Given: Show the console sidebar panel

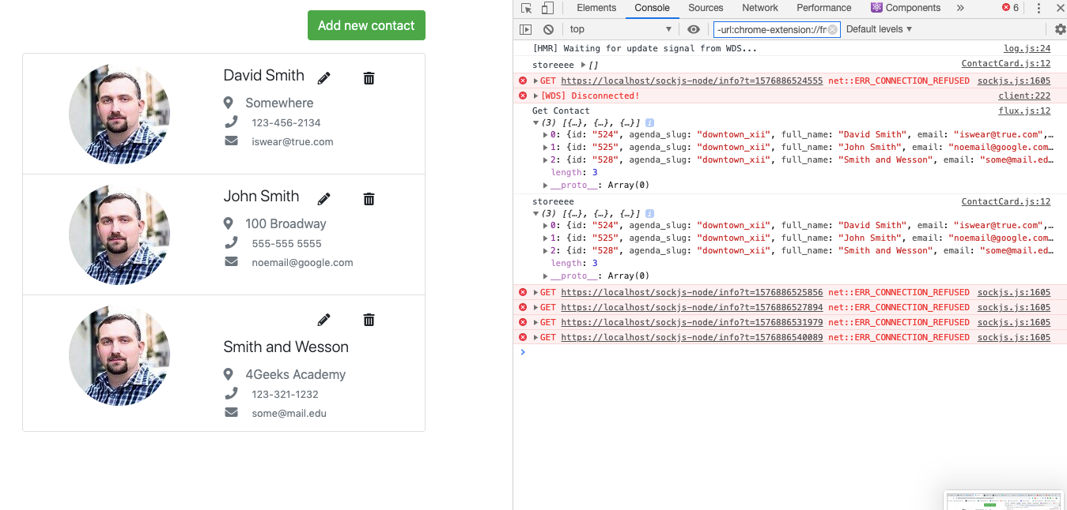Looking at the screenshot, I should click(x=526, y=29).
